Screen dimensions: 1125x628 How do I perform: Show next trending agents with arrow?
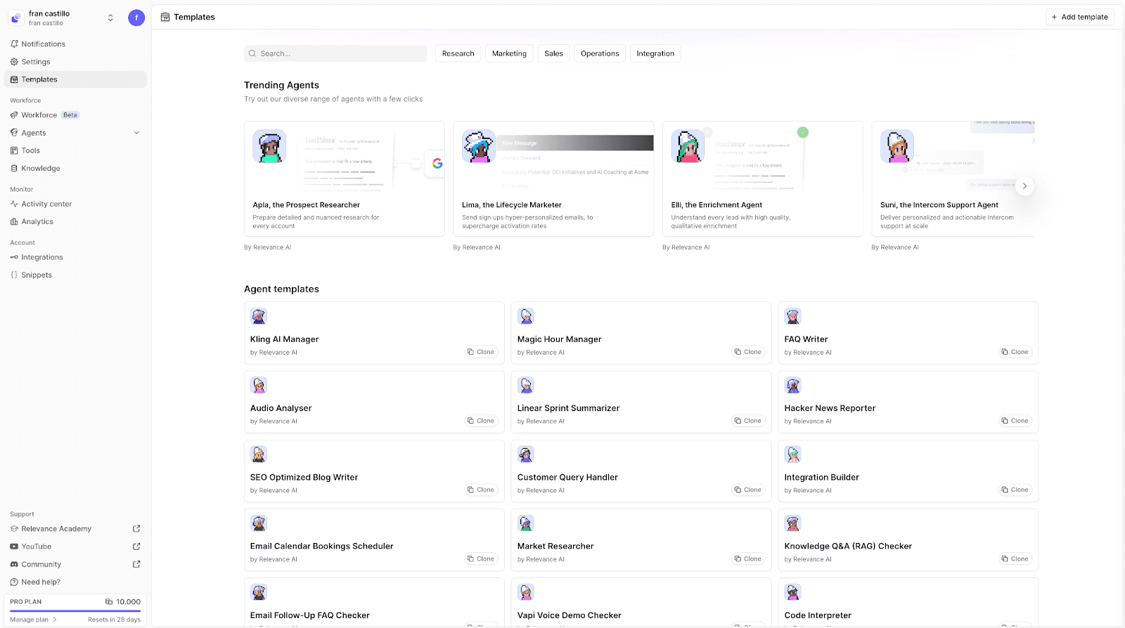point(1024,186)
